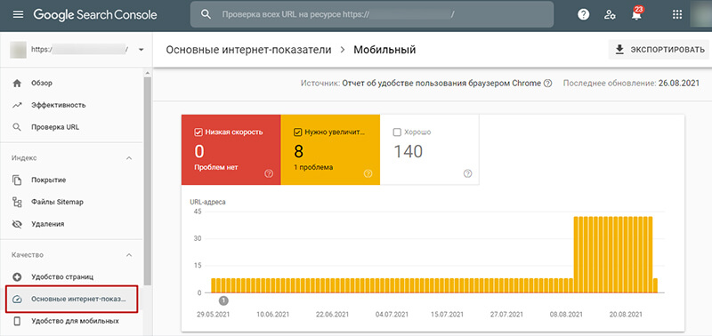
Task: Go back via Основные интернет-показатели breadcrumb
Action: tap(248, 50)
